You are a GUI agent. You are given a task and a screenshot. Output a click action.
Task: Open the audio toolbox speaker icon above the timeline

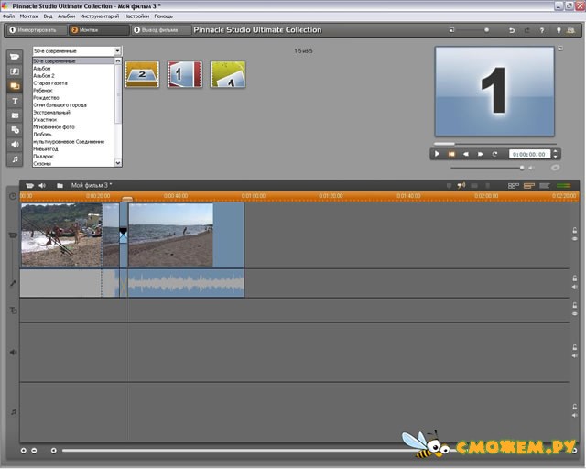(42, 186)
